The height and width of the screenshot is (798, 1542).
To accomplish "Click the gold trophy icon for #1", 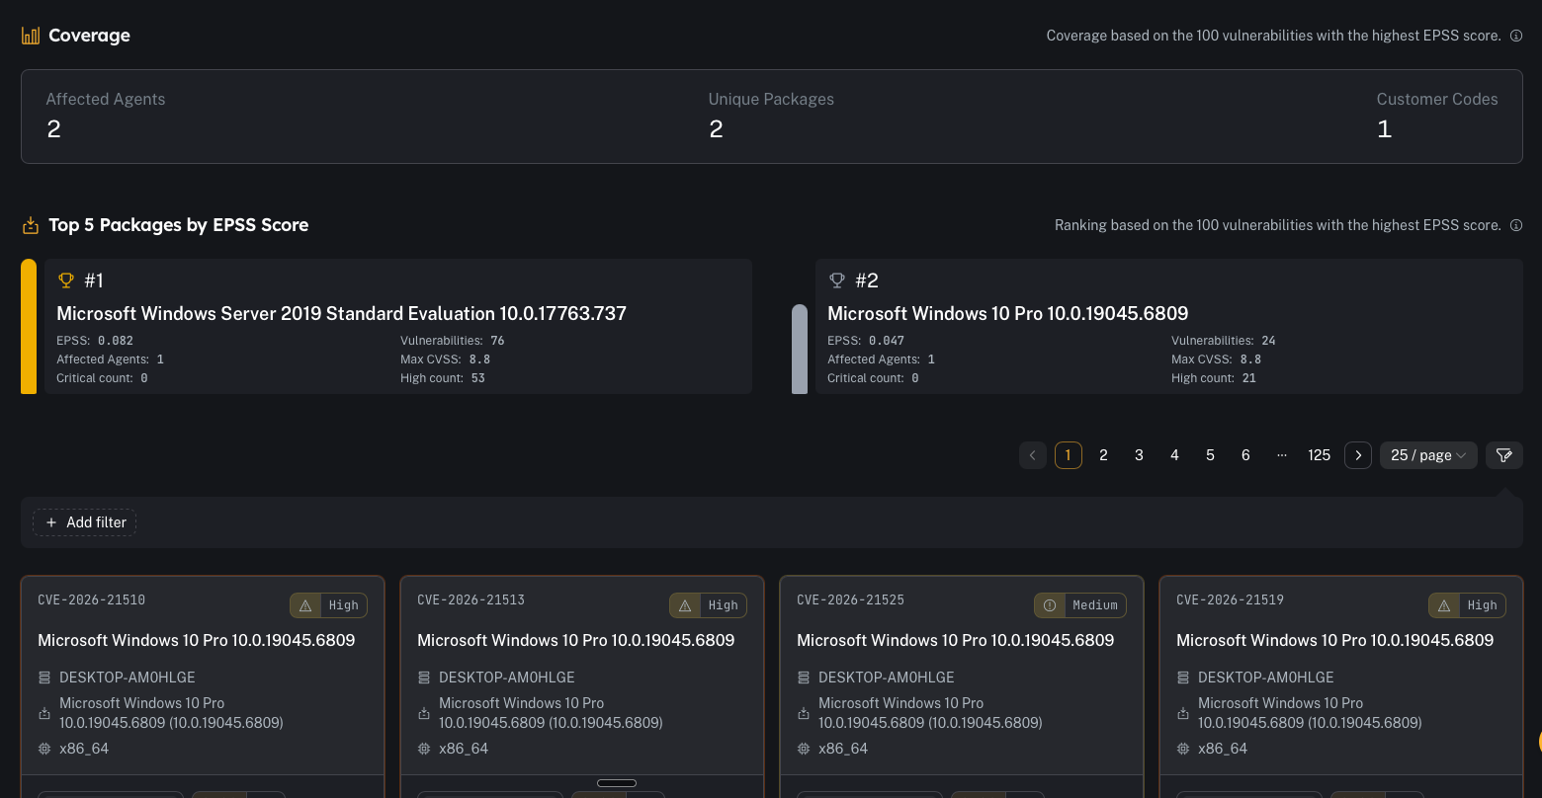I will 66,280.
